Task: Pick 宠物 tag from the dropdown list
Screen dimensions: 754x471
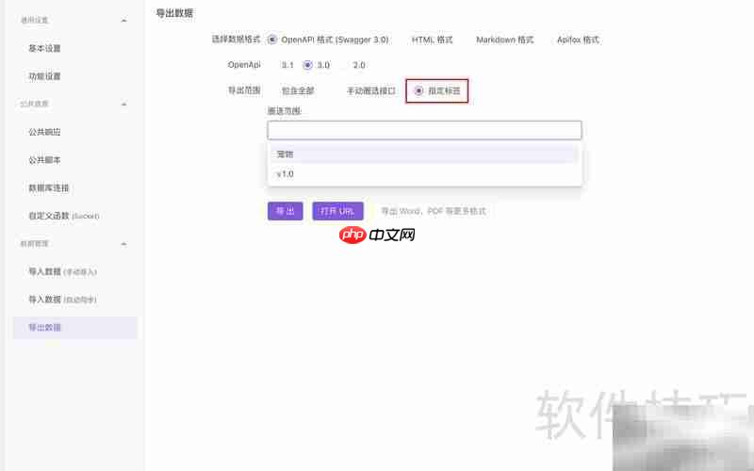Action: [x=424, y=154]
